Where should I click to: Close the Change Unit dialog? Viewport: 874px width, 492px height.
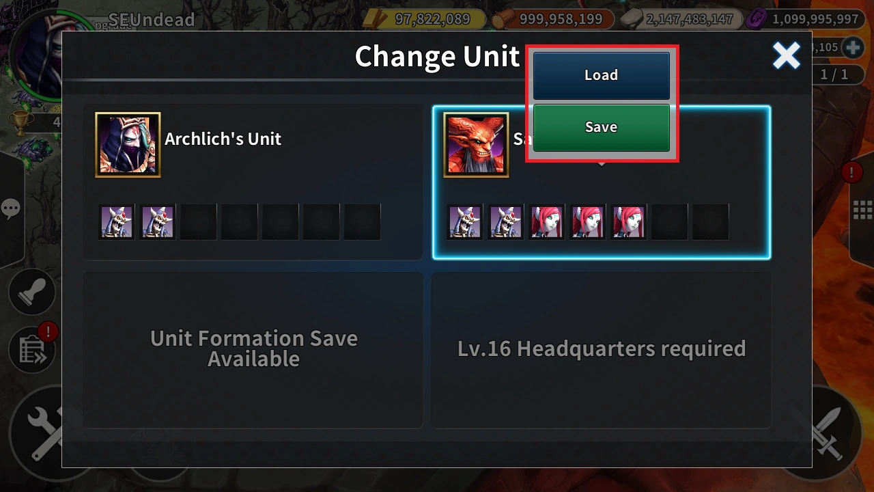(x=787, y=56)
